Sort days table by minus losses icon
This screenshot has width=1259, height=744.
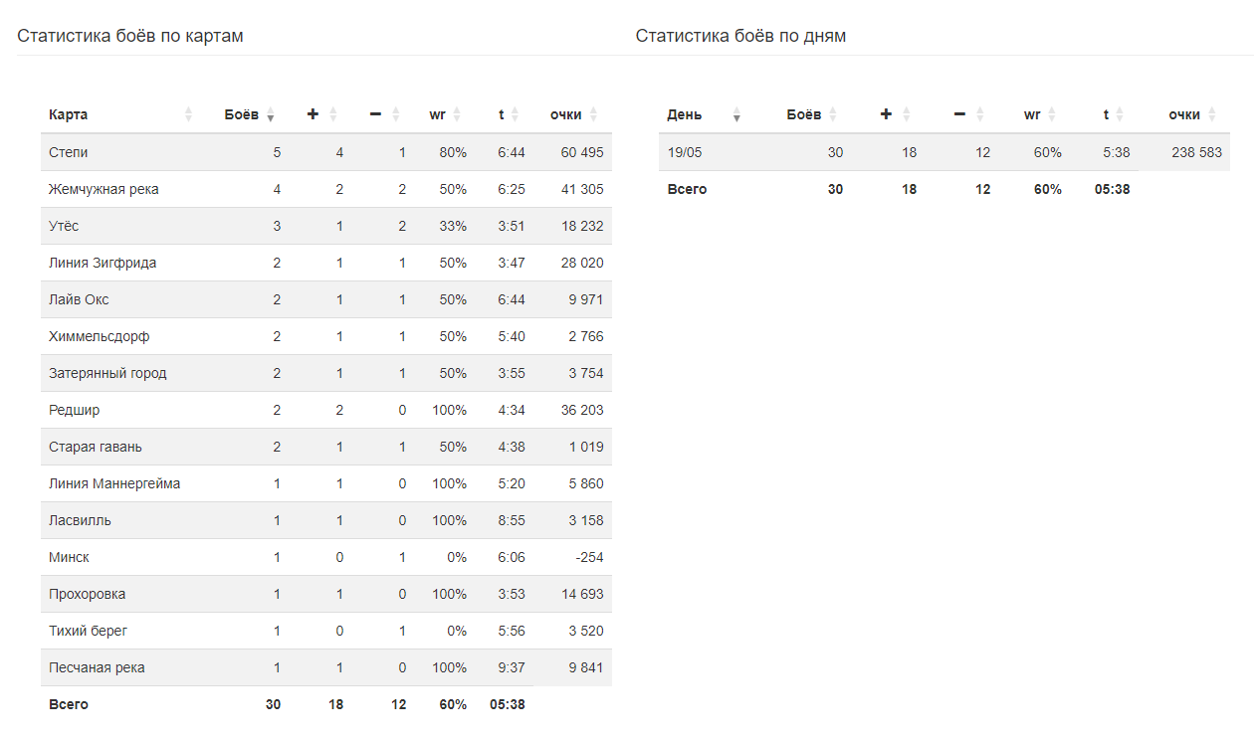pos(959,114)
